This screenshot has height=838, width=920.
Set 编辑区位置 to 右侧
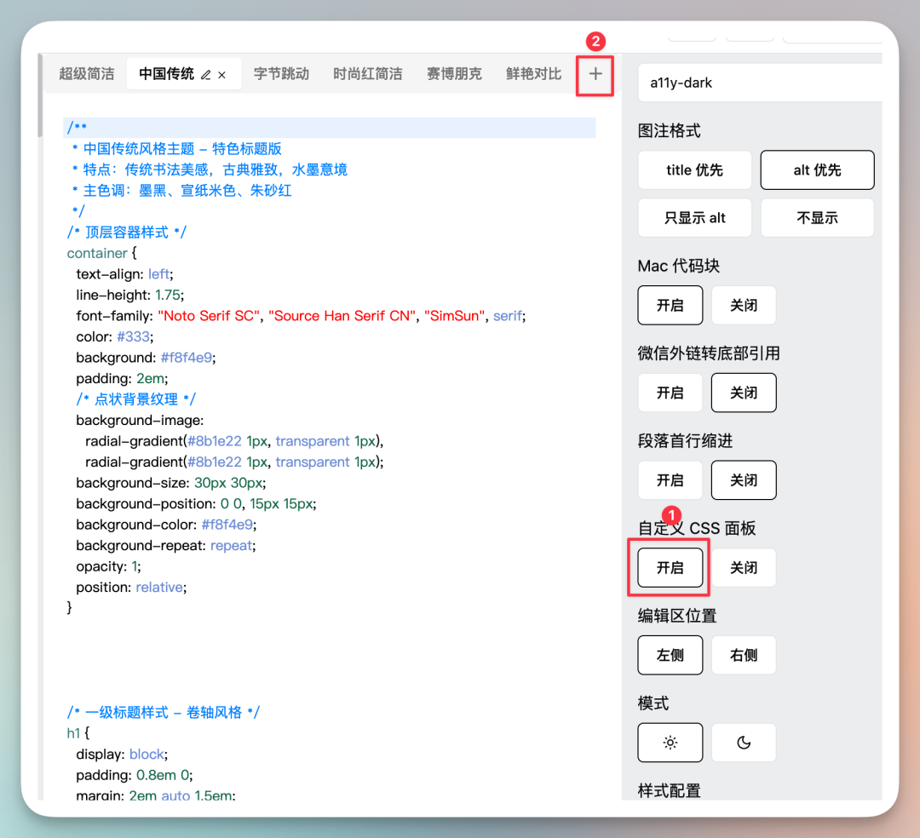[x=744, y=655]
